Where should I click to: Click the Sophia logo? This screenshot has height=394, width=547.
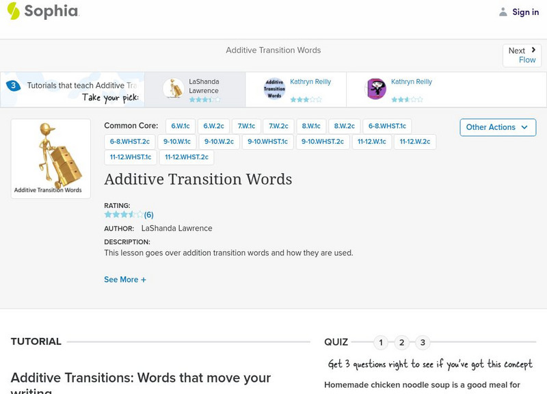43,11
